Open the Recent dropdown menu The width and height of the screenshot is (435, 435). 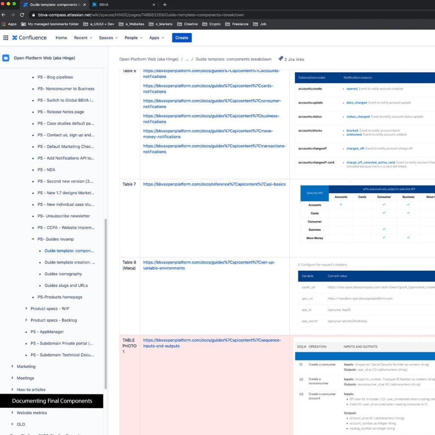click(83, 38)
